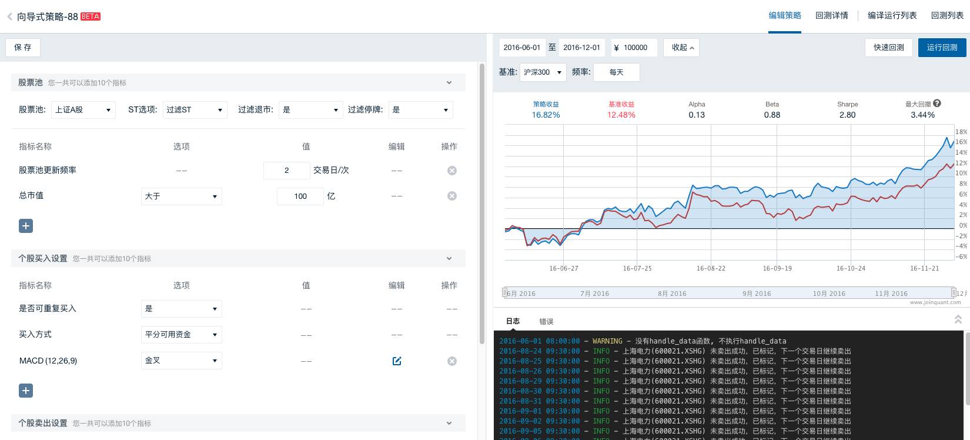
Task: Open the ST选项 dropdown
Action: (195, 110)
